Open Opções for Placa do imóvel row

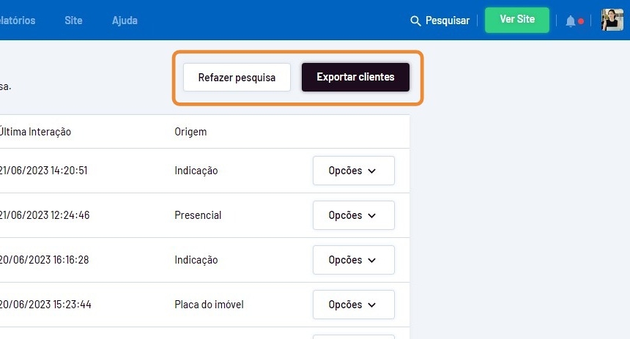353,305
